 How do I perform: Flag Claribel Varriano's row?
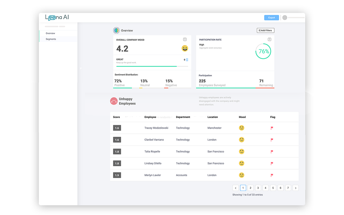click(x=272, y=140)
